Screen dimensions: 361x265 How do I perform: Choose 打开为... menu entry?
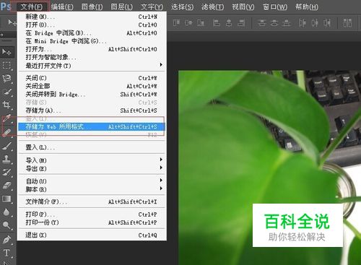click(92, 49)
